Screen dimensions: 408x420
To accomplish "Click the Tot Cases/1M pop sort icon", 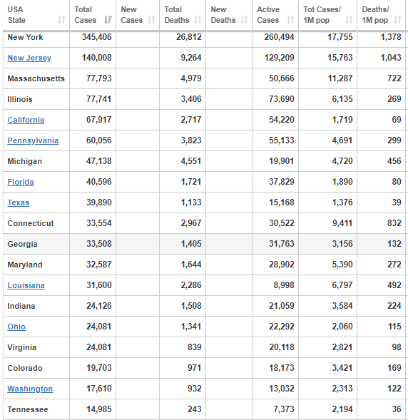I will click(349, 20).
